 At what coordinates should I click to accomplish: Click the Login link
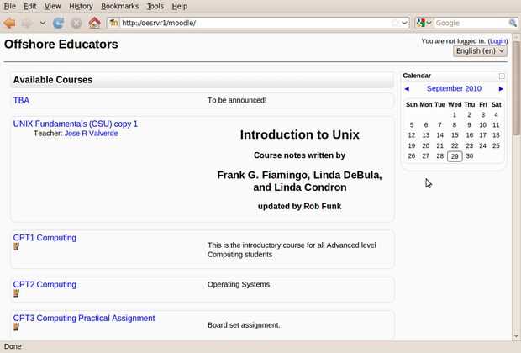pos(497,41)
